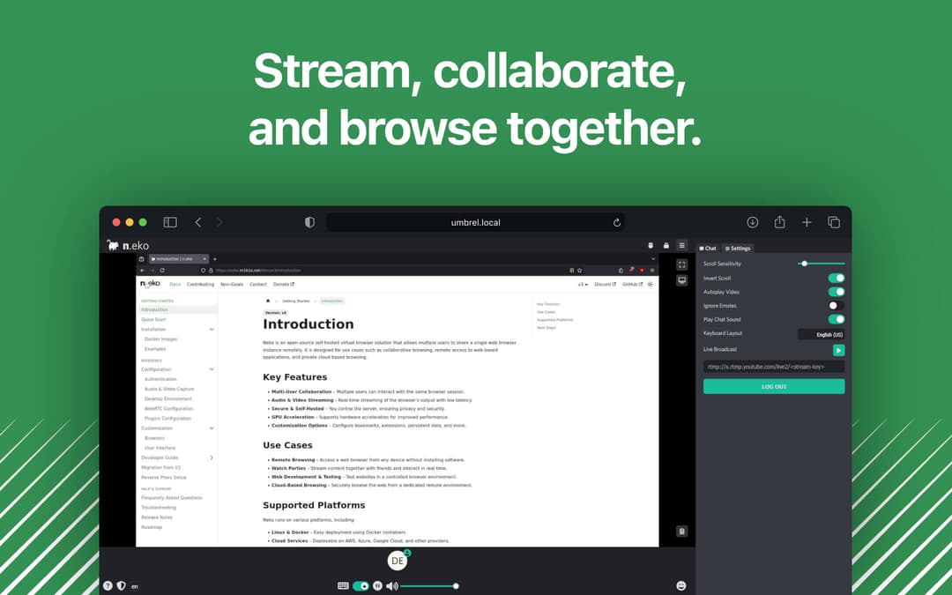Pause the stream using the pause button
This screenshot has width=952, height=595.
click(x=377, y=585)
